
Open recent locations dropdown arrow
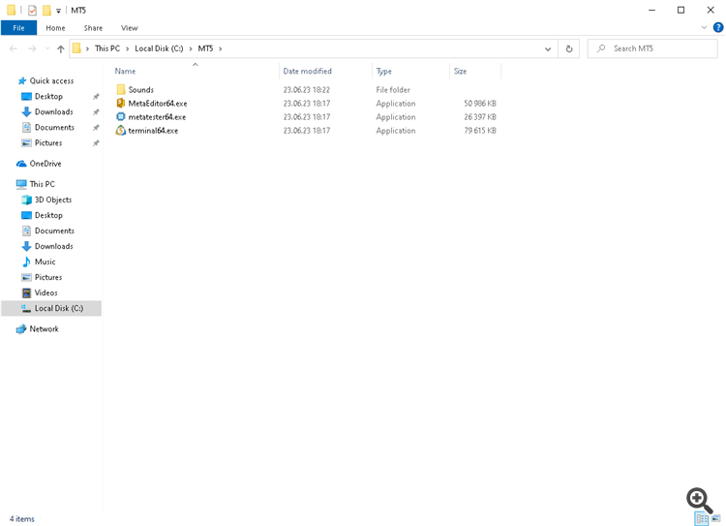point(47,48)
